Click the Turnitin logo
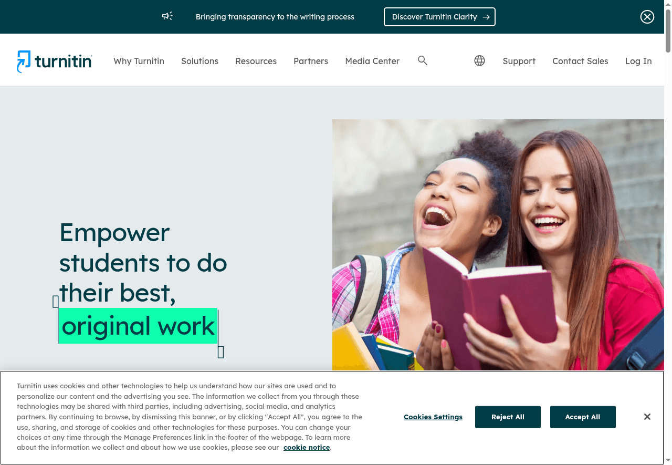Viewport: 672px width, 465px height. [55, 61]
